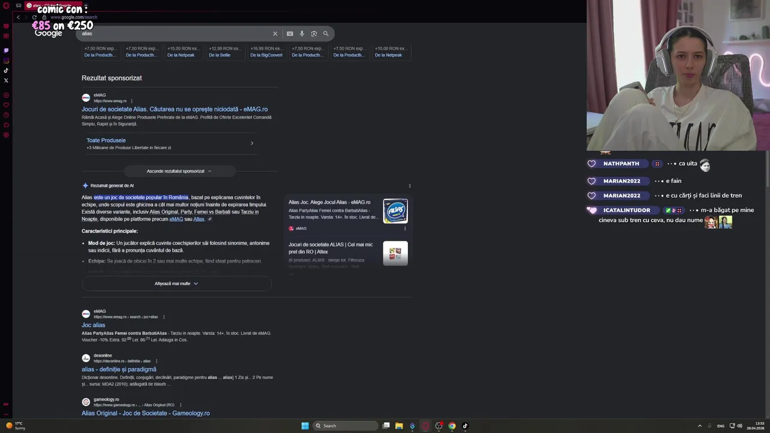Open Alias Joc. Alege Jocul Alias card
The image size is (770, 433).
330,202
